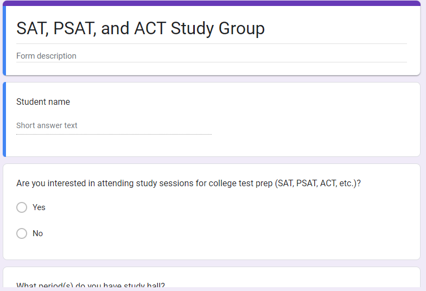This screenshot has width=426, height=291.
Task: Select the Yes radio button
Action: 22,207
